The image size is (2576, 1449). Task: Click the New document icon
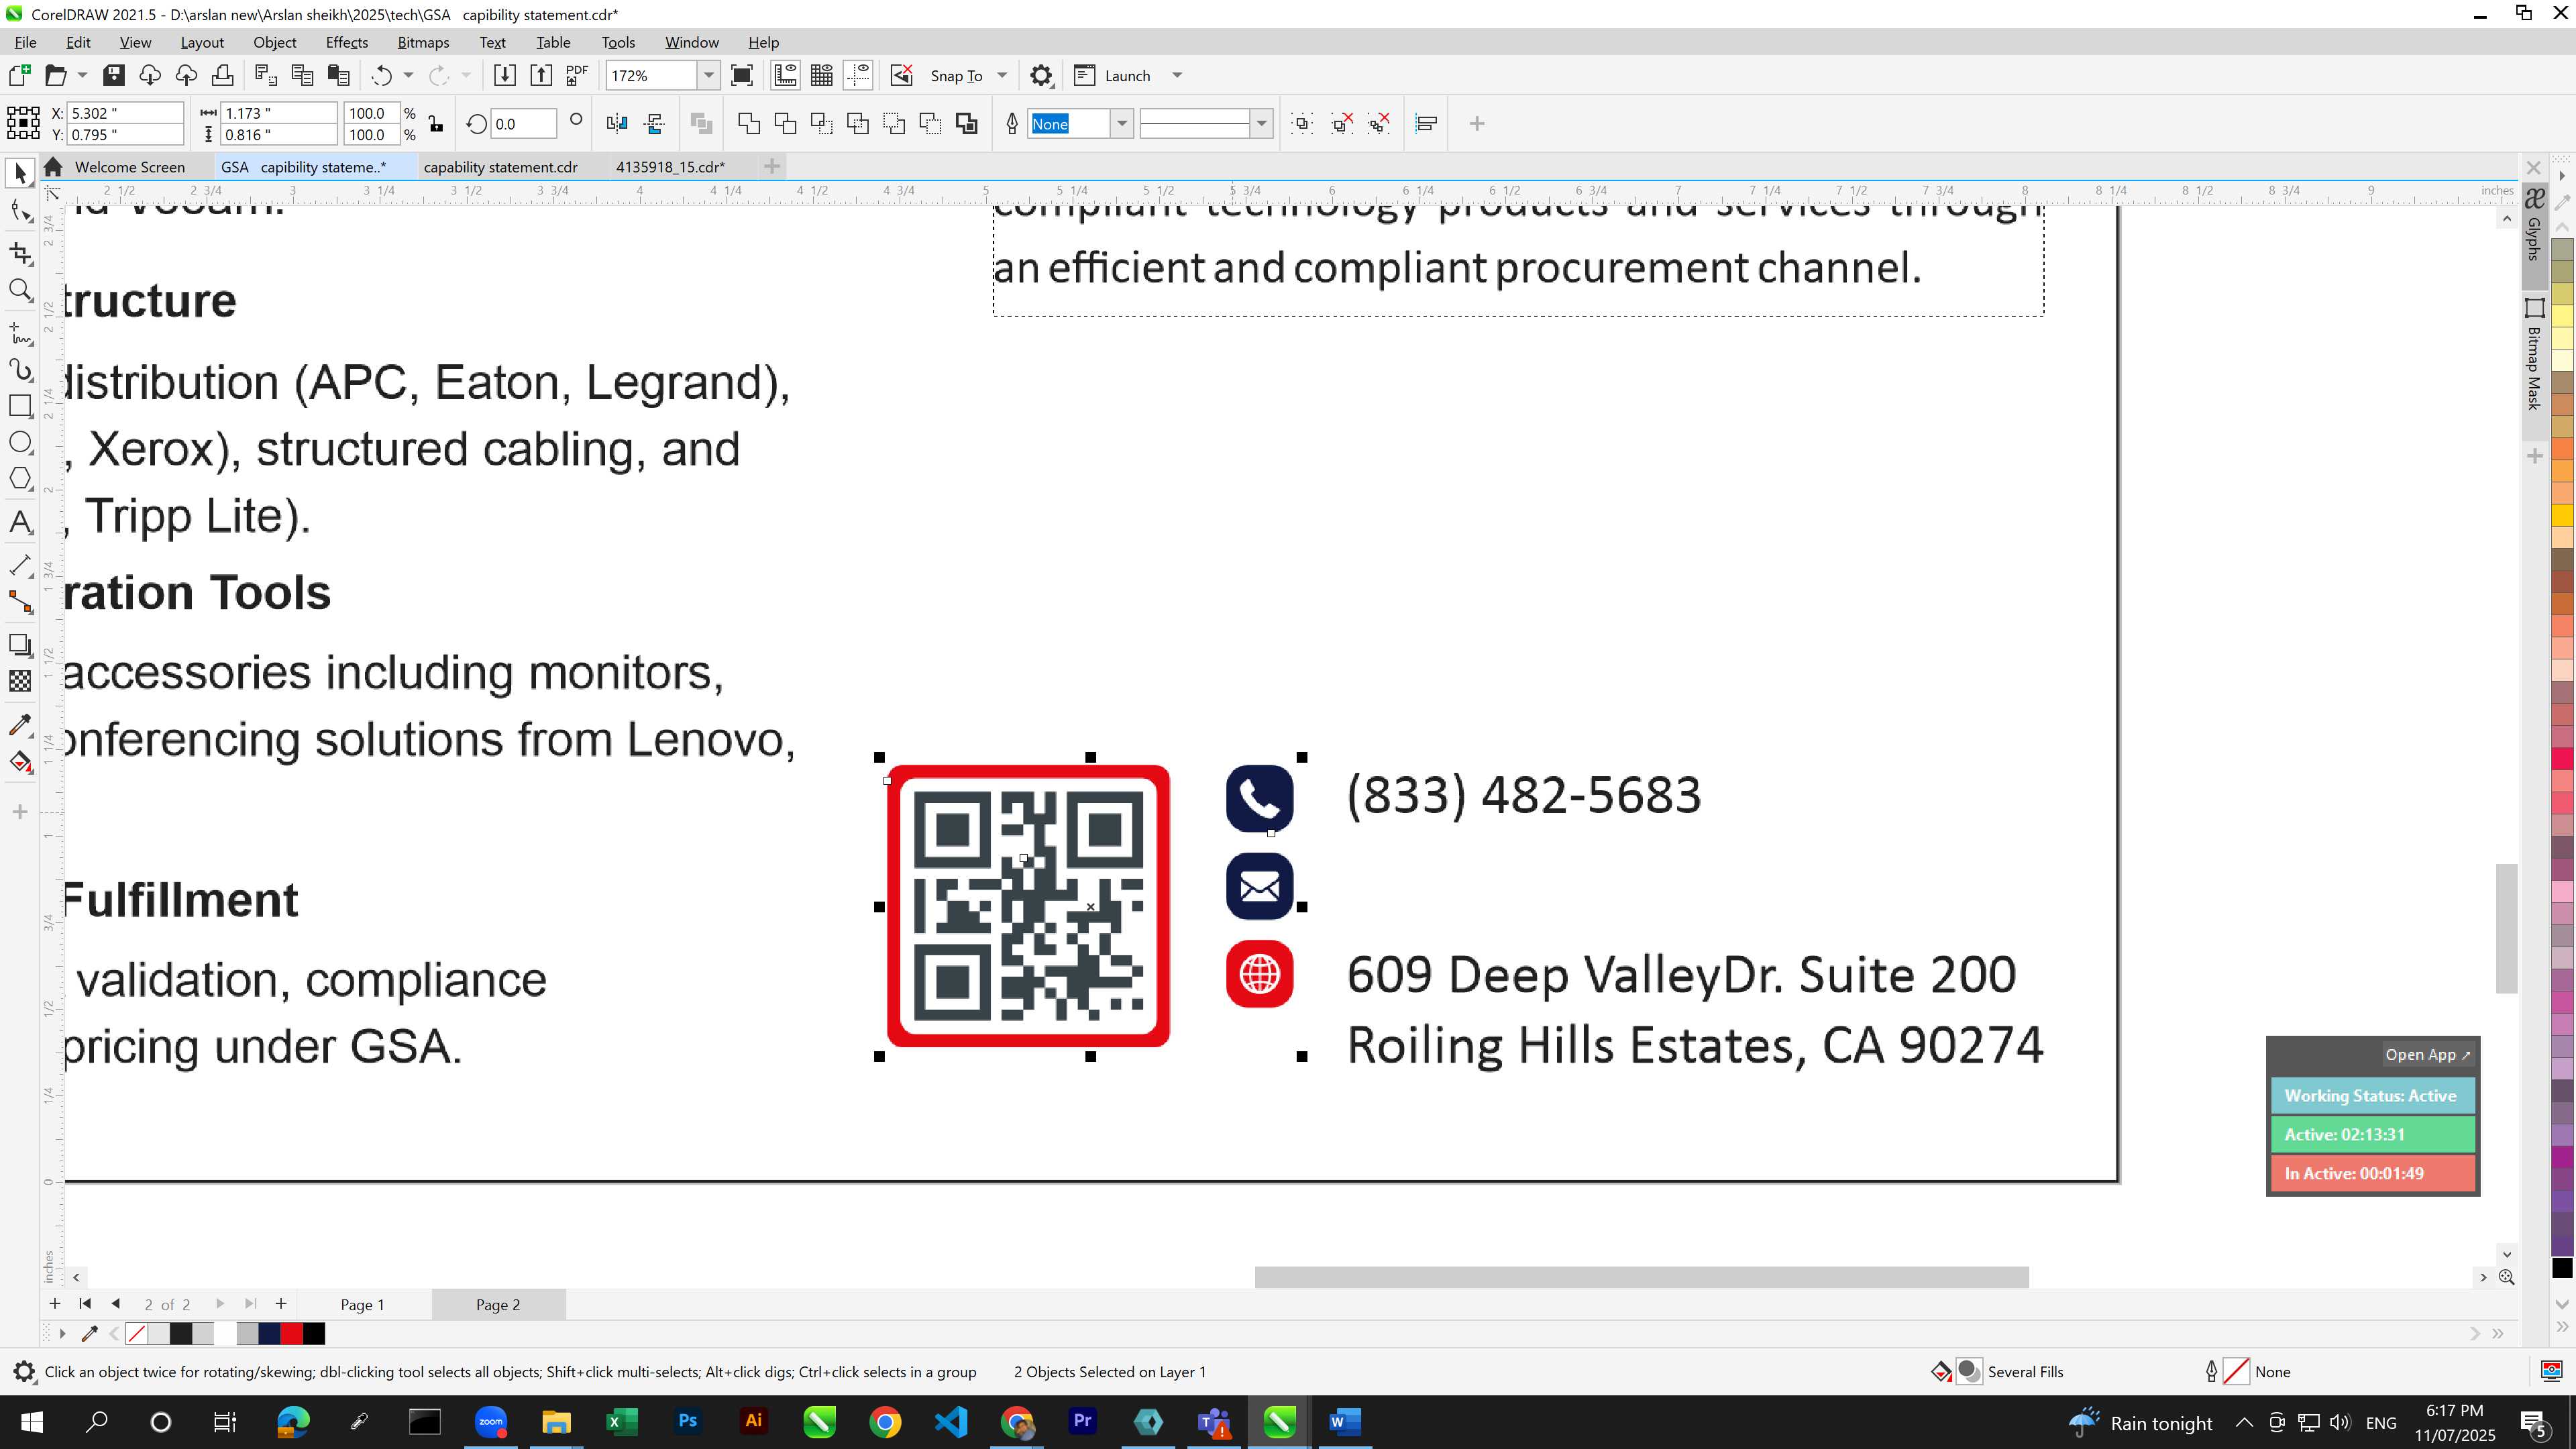[x=19, y=75]
